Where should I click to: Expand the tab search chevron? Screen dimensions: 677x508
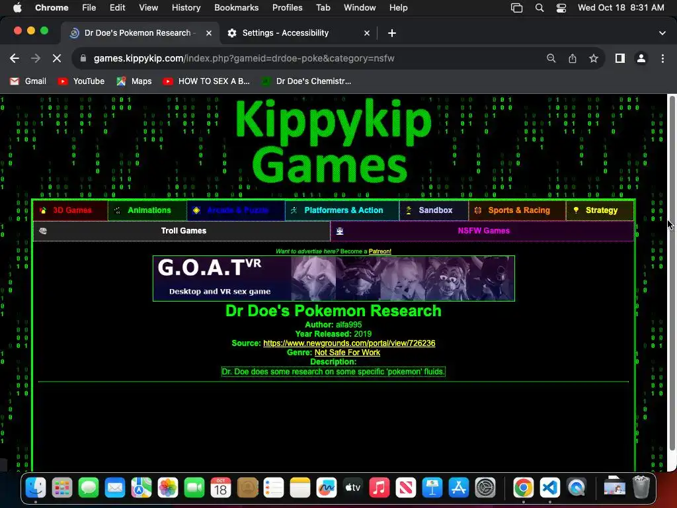tap(662, 33)
